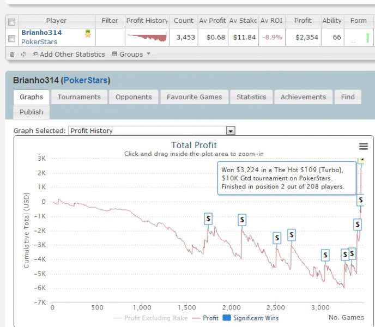Click the PokerStars link in panel heading
This screenshot has height=327, width=375.
pos(86,81)
